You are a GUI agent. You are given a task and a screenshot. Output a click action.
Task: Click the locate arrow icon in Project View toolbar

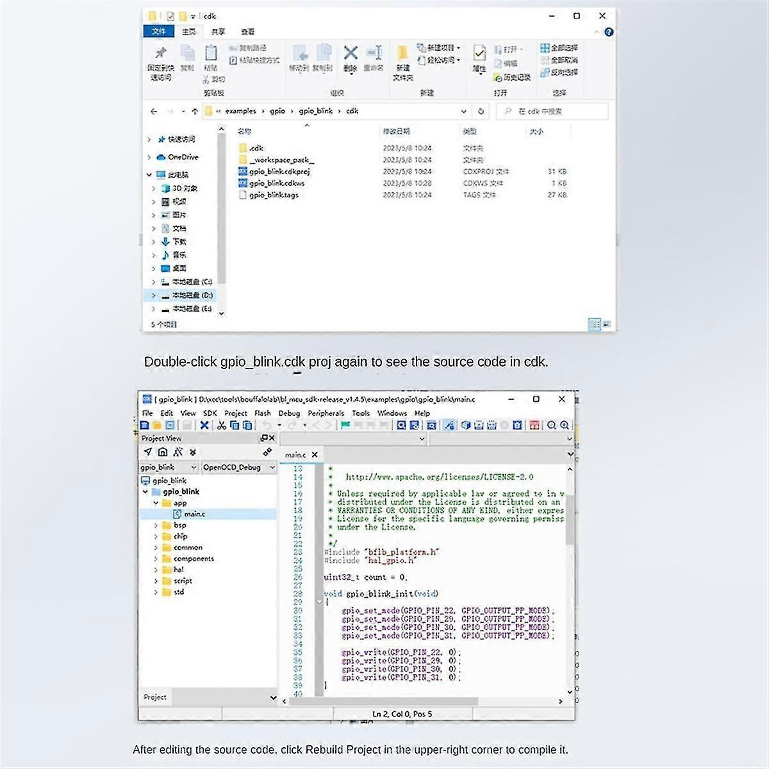tap(148, 452)
